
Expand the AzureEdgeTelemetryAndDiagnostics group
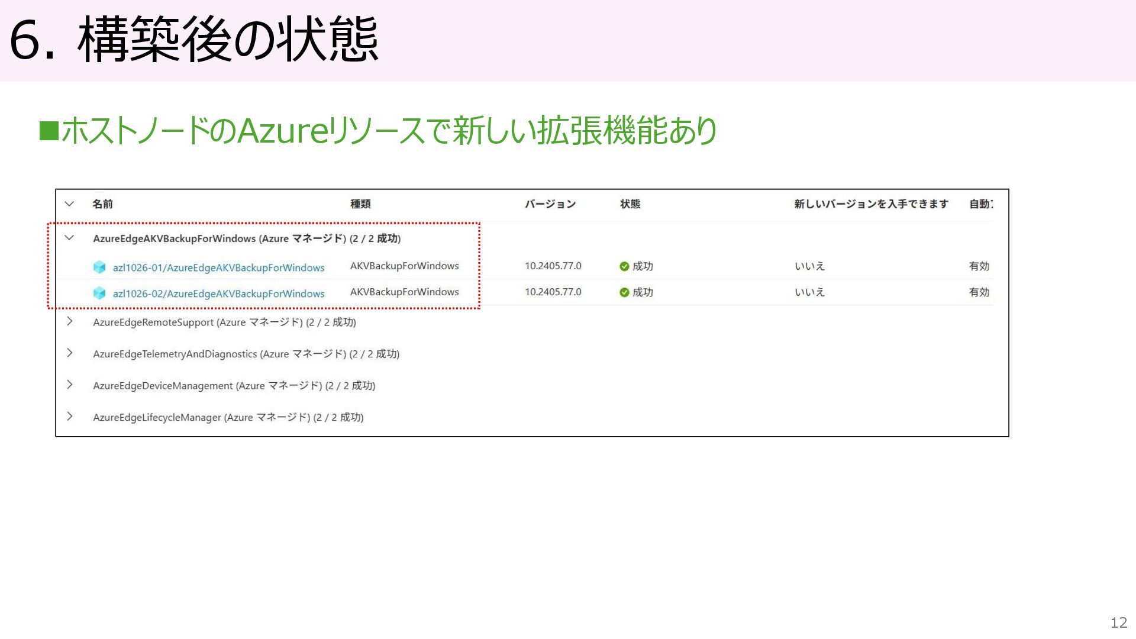[69, 353]
